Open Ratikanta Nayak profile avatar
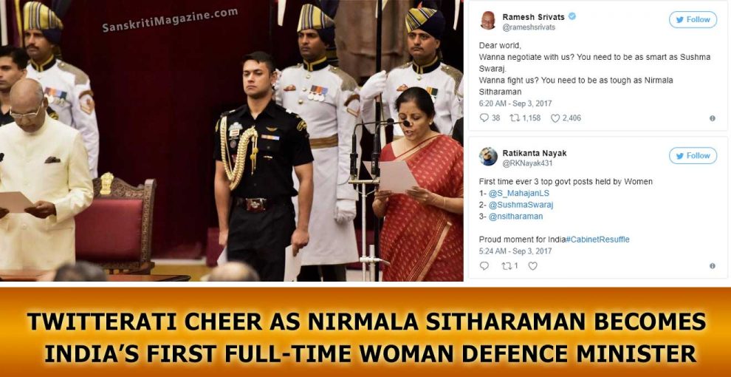Screen dimensions: 731x377 coord(488,156)
